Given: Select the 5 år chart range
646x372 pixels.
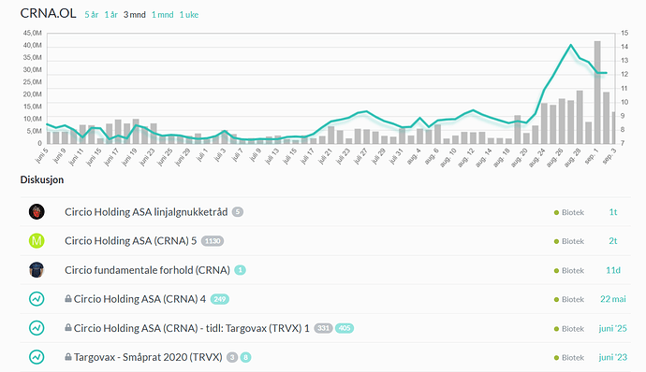Looking at the screenshot, I should (92, 15).
